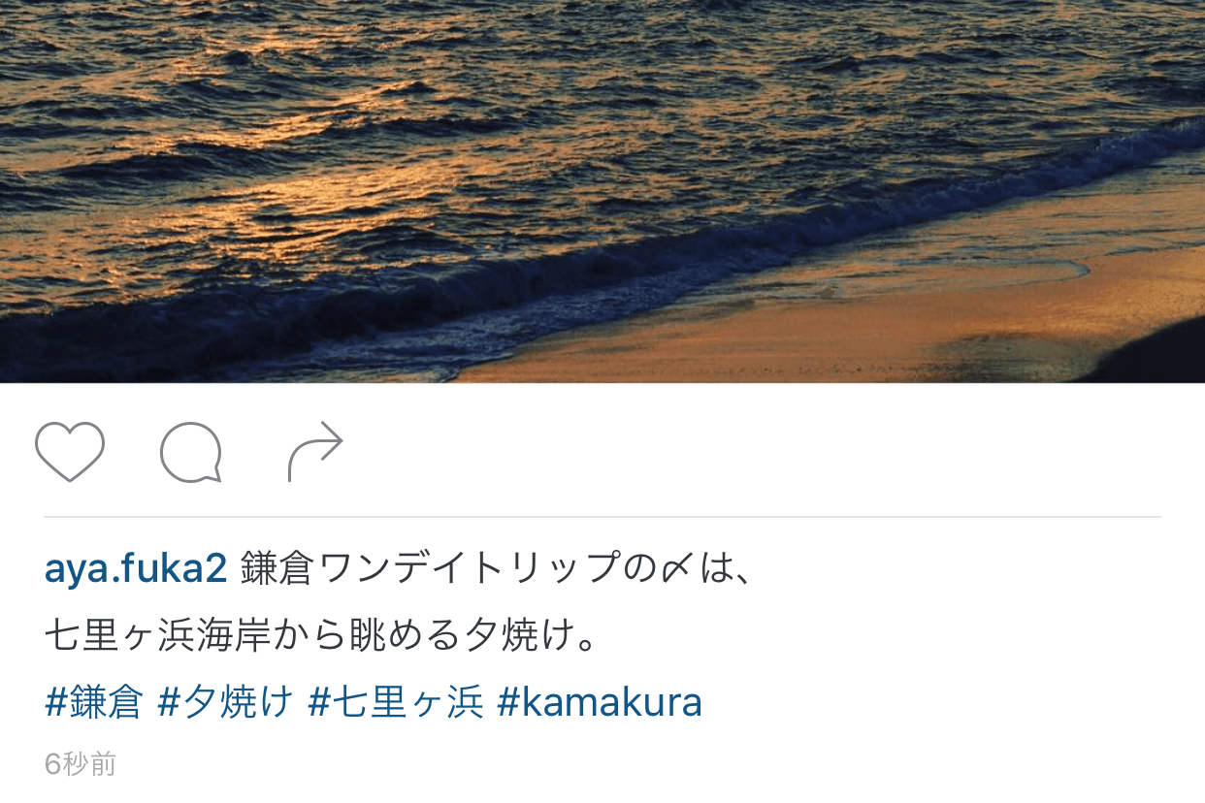Open the #七里ヶ浜 hashtag
The width and height of the screenshot is (1205, 803).
[x=395, y=702]
